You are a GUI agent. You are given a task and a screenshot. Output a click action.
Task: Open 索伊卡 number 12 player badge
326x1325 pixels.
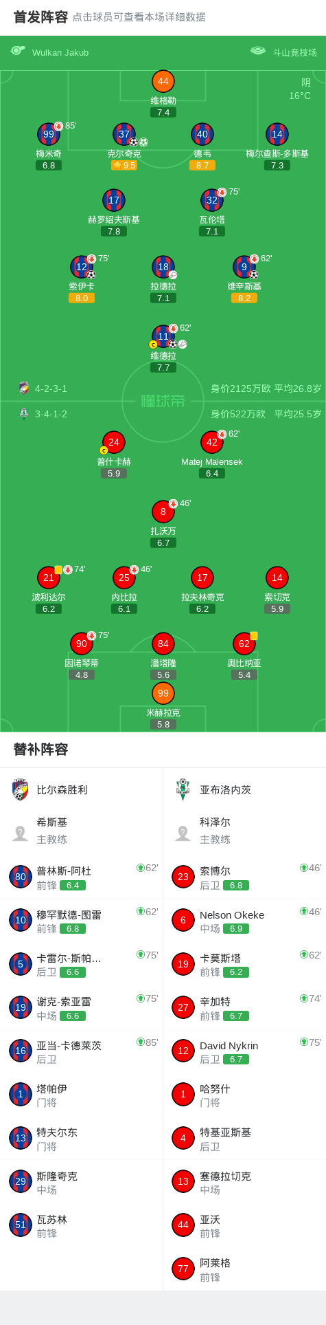point(82,267)
